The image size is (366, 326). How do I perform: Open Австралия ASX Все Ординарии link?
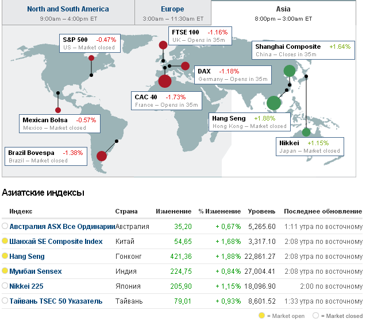(62, 227)
